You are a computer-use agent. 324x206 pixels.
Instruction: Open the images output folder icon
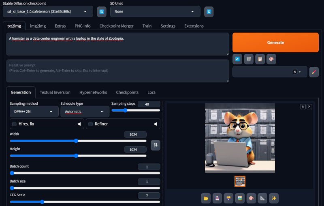pyautogui.click(x=206, y=198)
